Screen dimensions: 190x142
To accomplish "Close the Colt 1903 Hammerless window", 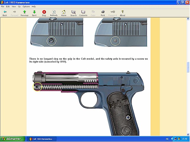I will 187,2.
